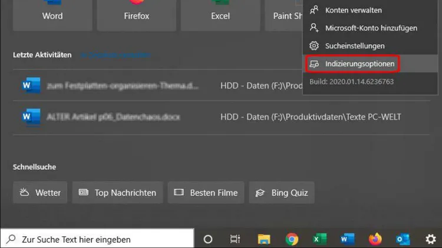Launch Google Chrome from the taskbar

[292, 239]
